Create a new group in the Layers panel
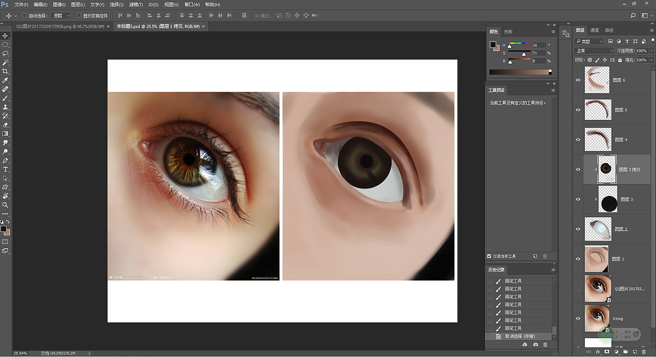656x357 pixels. click(x=625, y=352)
